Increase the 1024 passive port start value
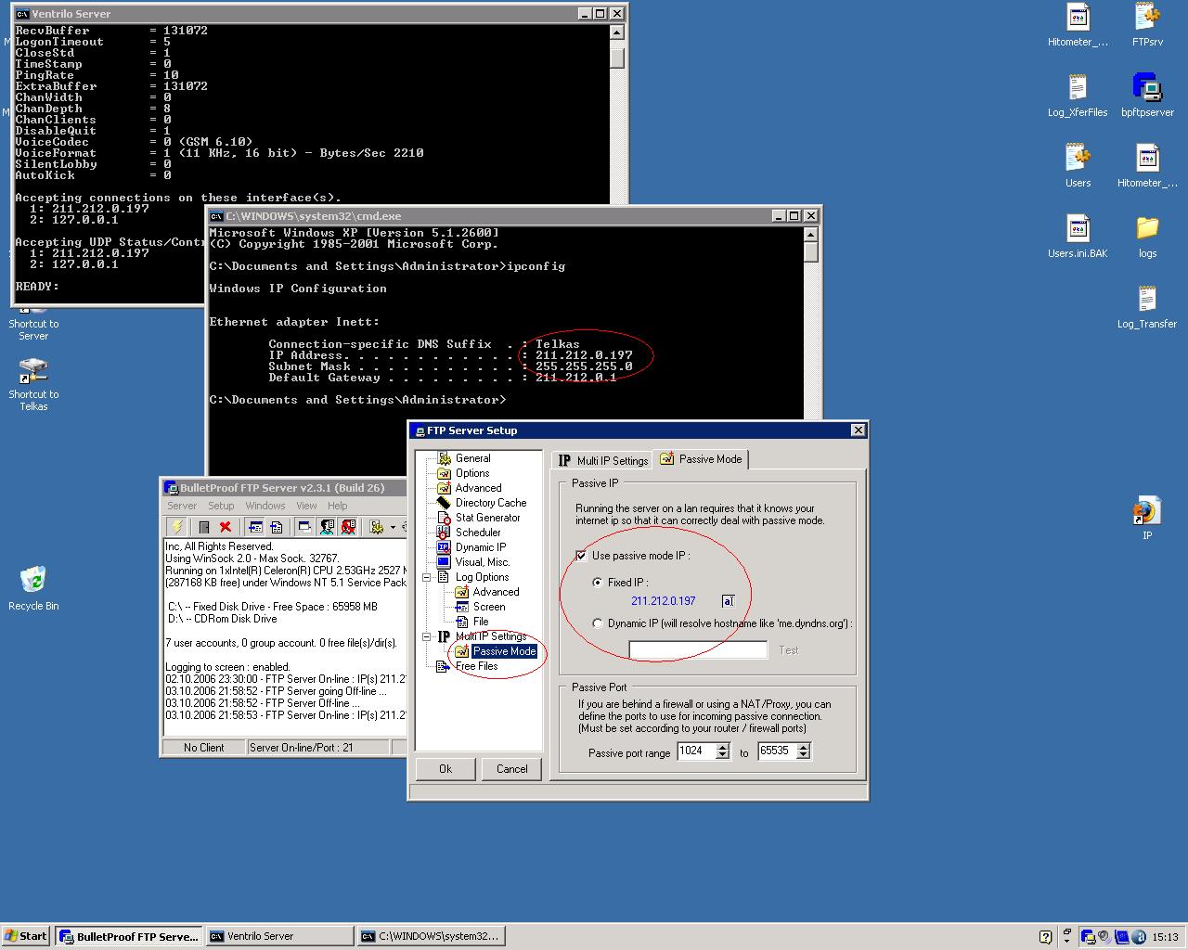This screenshot has width=1188, height=950. [x=723, y=747]
